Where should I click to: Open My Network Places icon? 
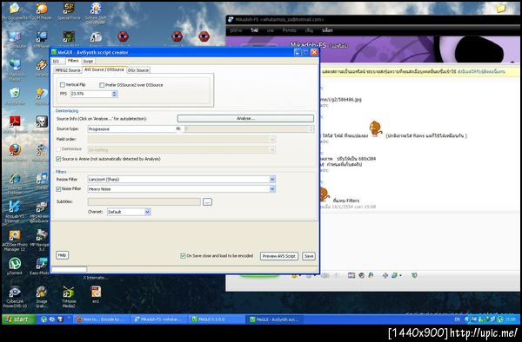tap(14, 69)
